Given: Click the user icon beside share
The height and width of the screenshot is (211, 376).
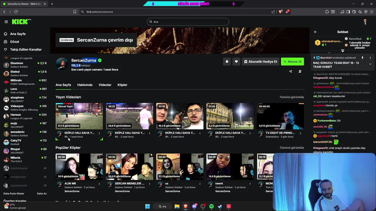Looking at the screenshot, I should pyautogui.click(x=300, y=71).
